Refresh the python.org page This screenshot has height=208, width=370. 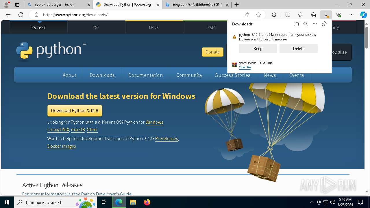tap(21, 15)
